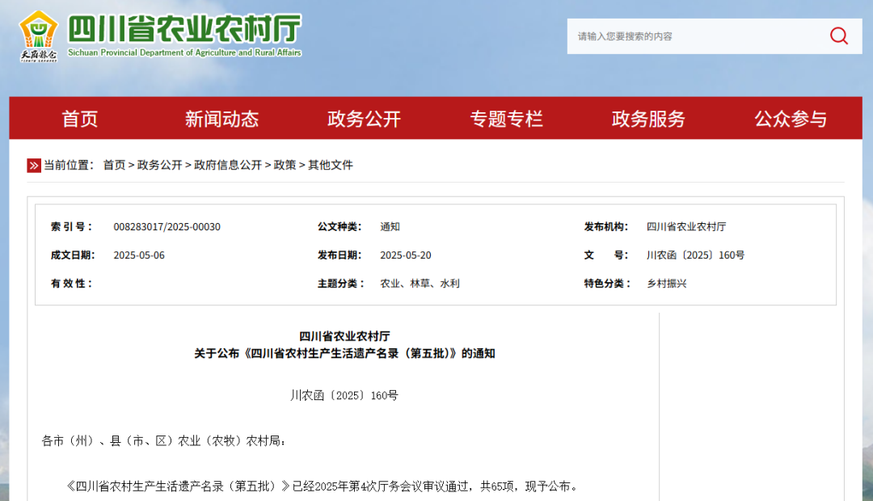This screenshot has width=873, height=501.
Task: Click the red search magnifier icon
Action: coord(838,36)
